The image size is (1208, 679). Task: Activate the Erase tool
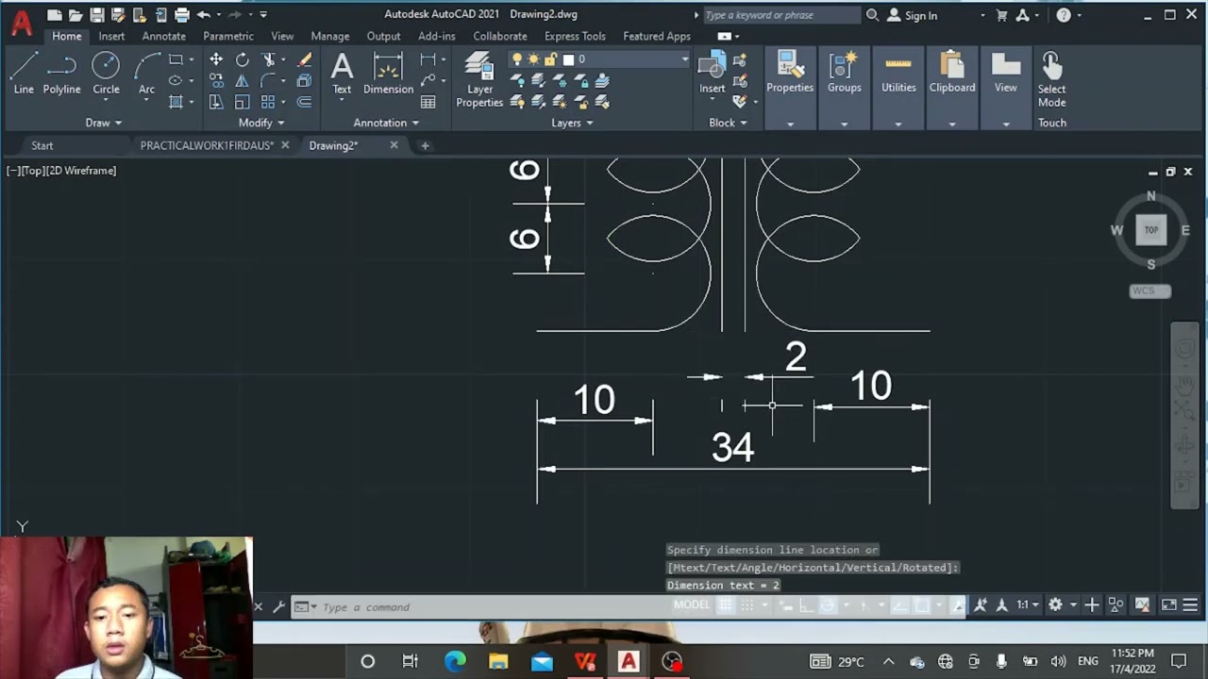[305, 59]
